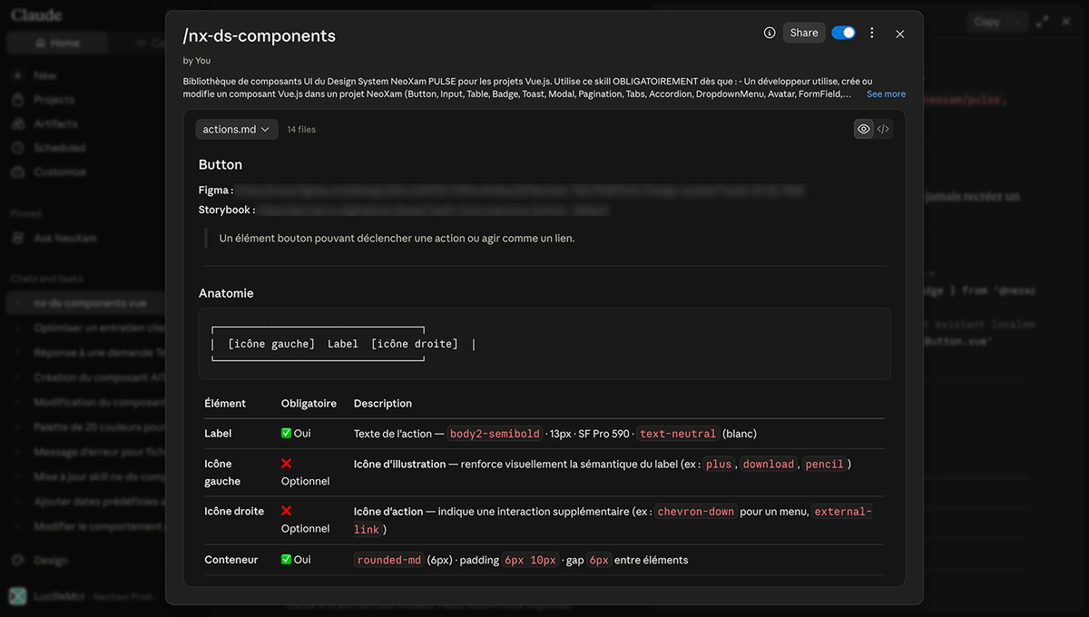The width and height of the screenshot is (1089, 617).
Task: Click the expand icon in background panel
Action: coord(1042,21)
